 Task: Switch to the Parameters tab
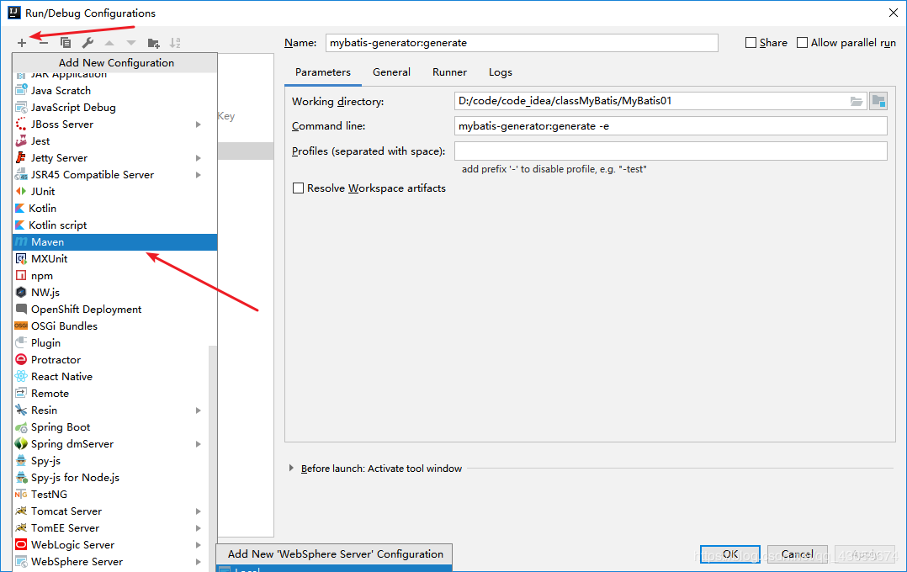[323, 72]
